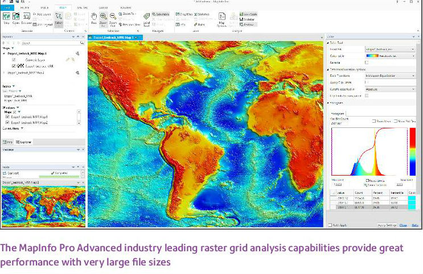Toggle Etopo1 bedrock MRR layer checkbox

tap(14, 66)
